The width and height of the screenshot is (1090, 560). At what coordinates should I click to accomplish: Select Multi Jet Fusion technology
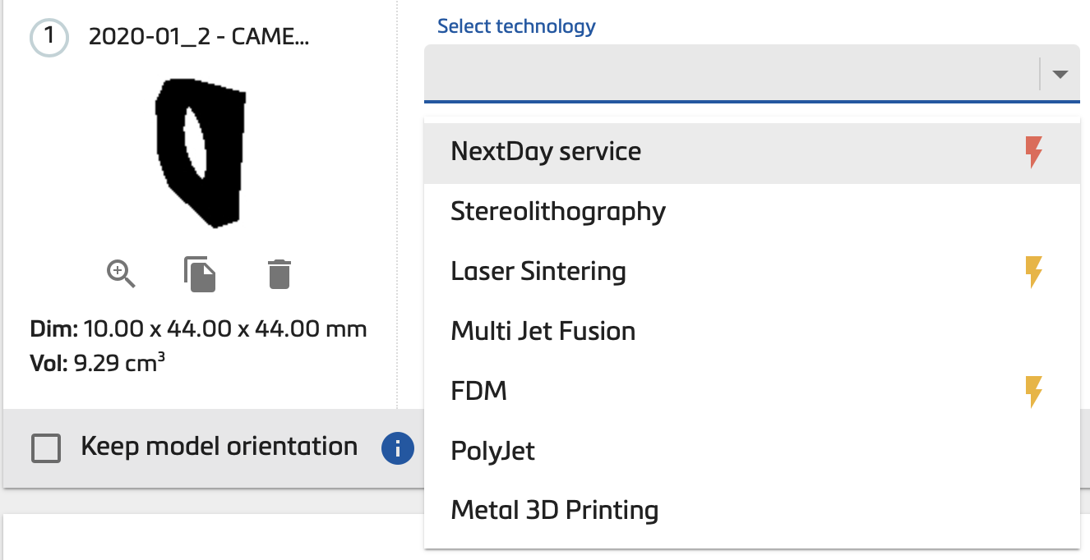543,331
